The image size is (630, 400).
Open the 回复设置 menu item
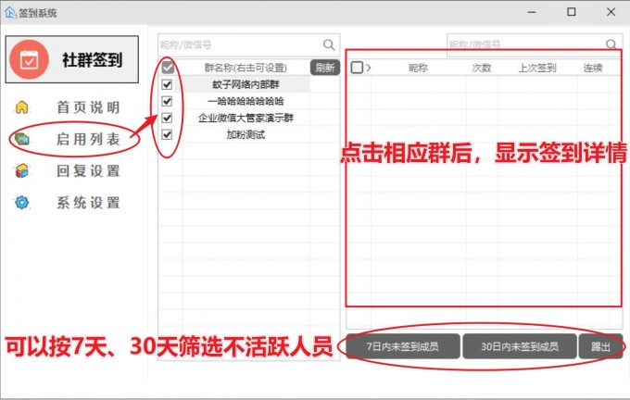[x=88, y=170]
